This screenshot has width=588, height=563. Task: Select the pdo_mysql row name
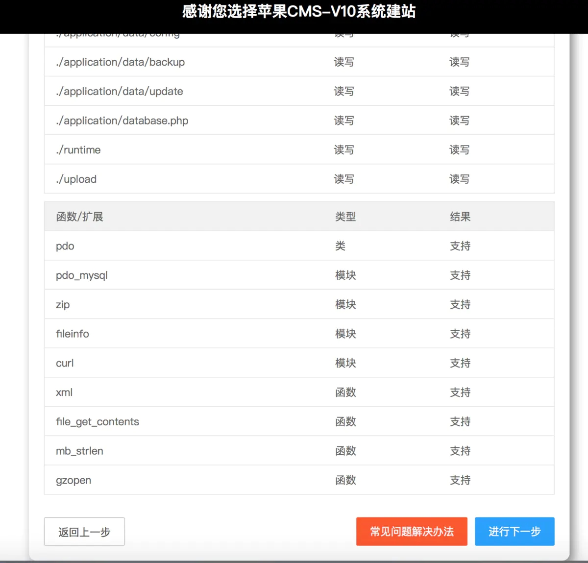82,275
